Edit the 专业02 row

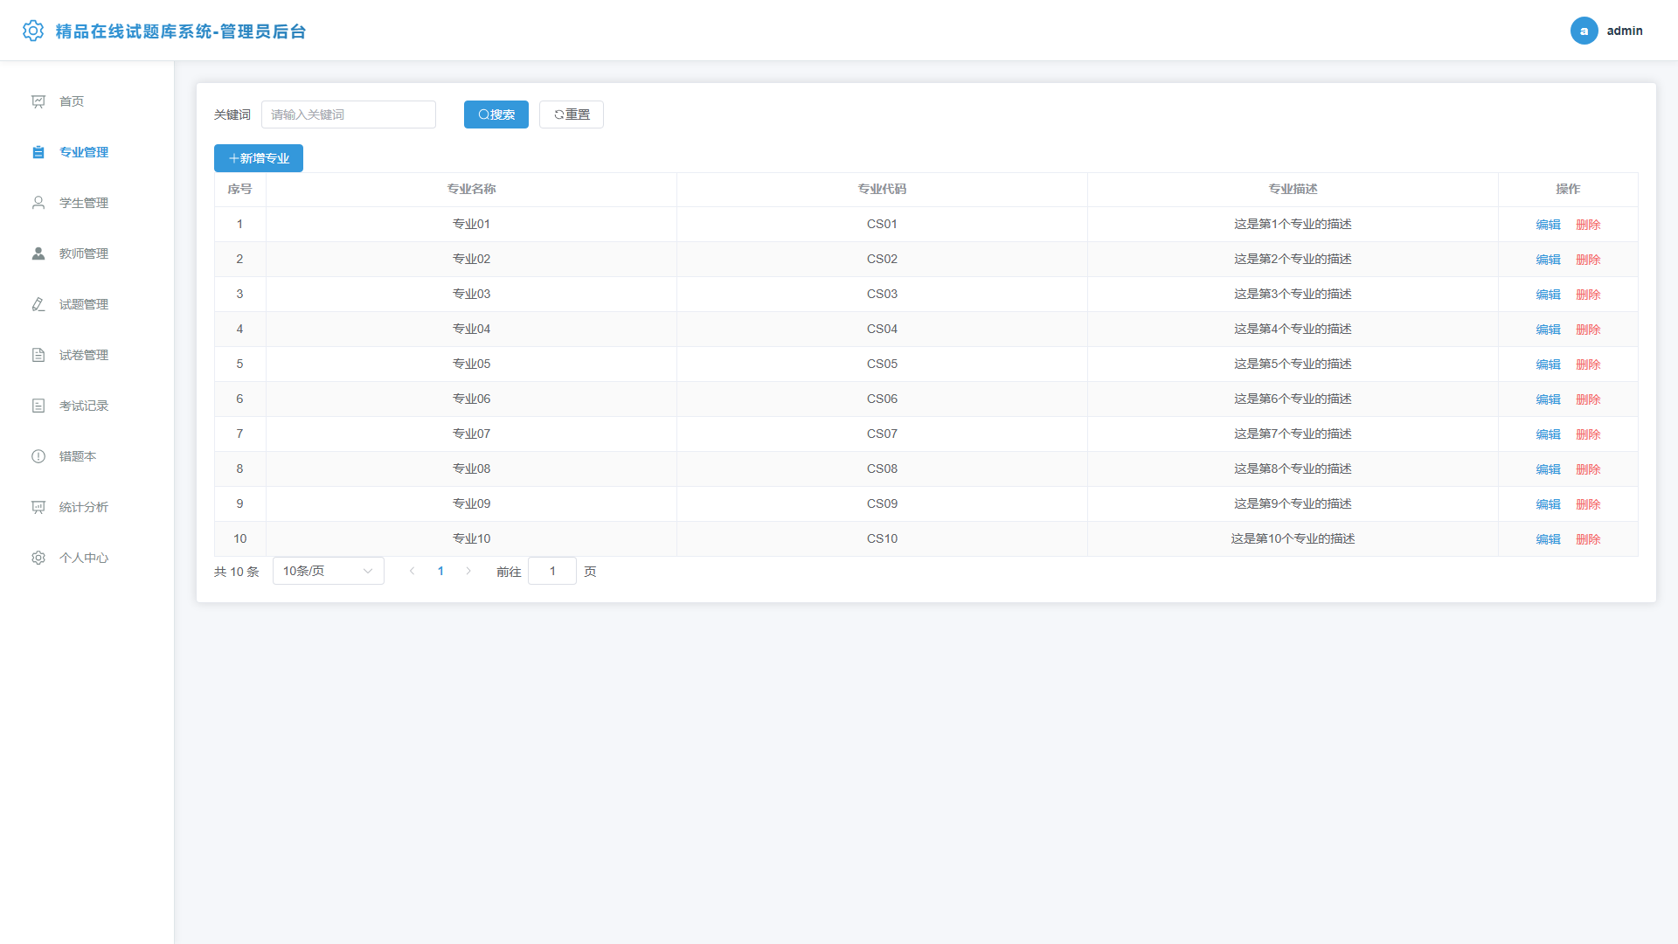coord(1548,260)
